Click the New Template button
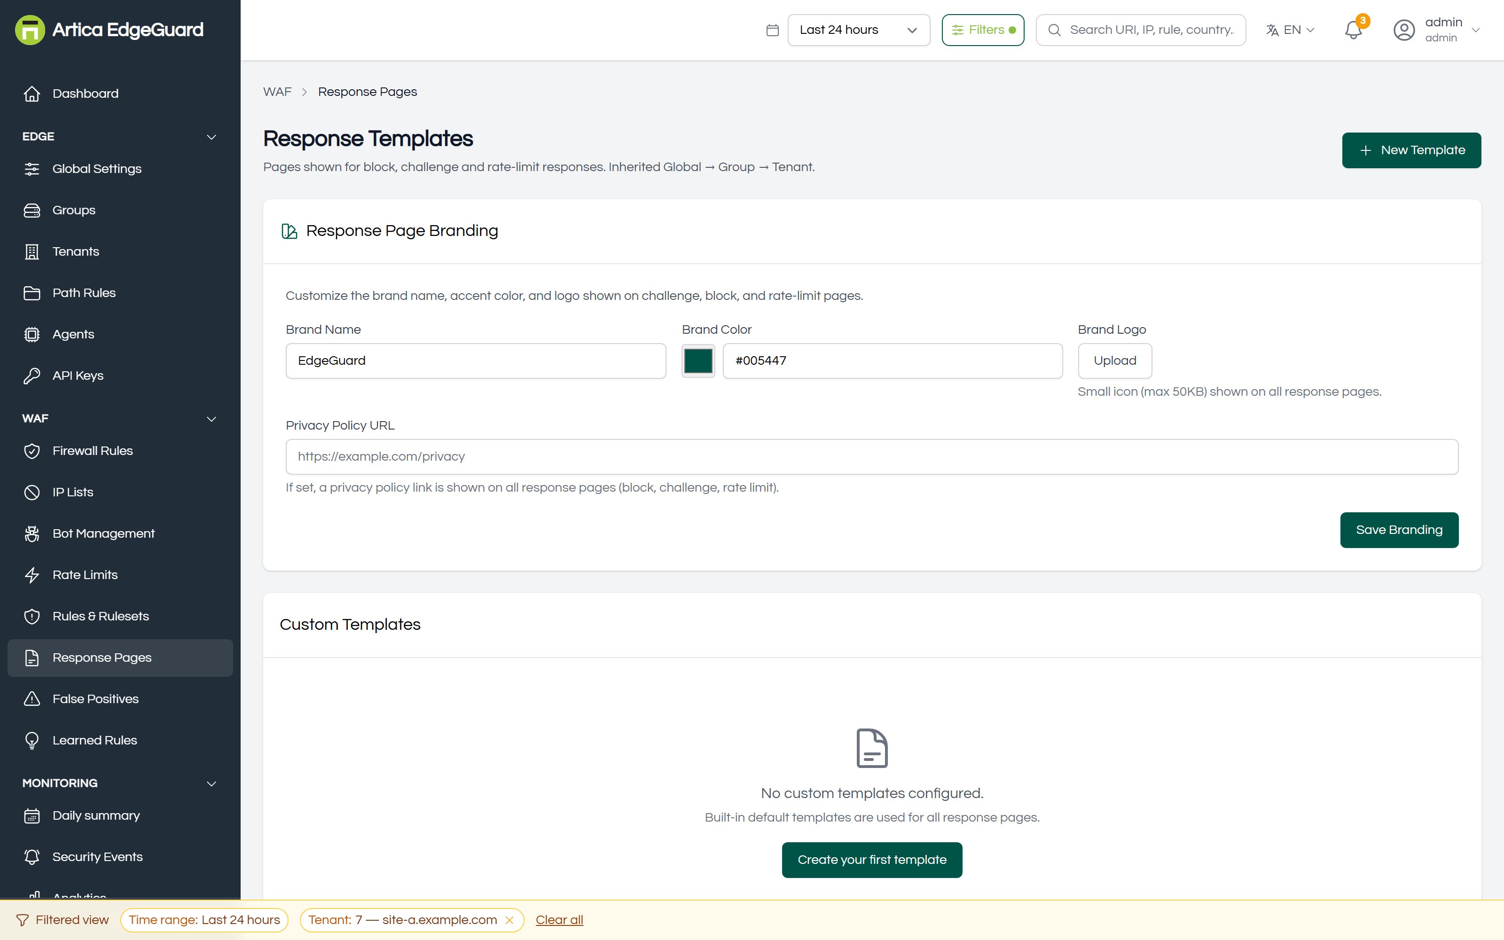The height and width of the screenshot is (940, 1504). click(x=1411, y=150)
